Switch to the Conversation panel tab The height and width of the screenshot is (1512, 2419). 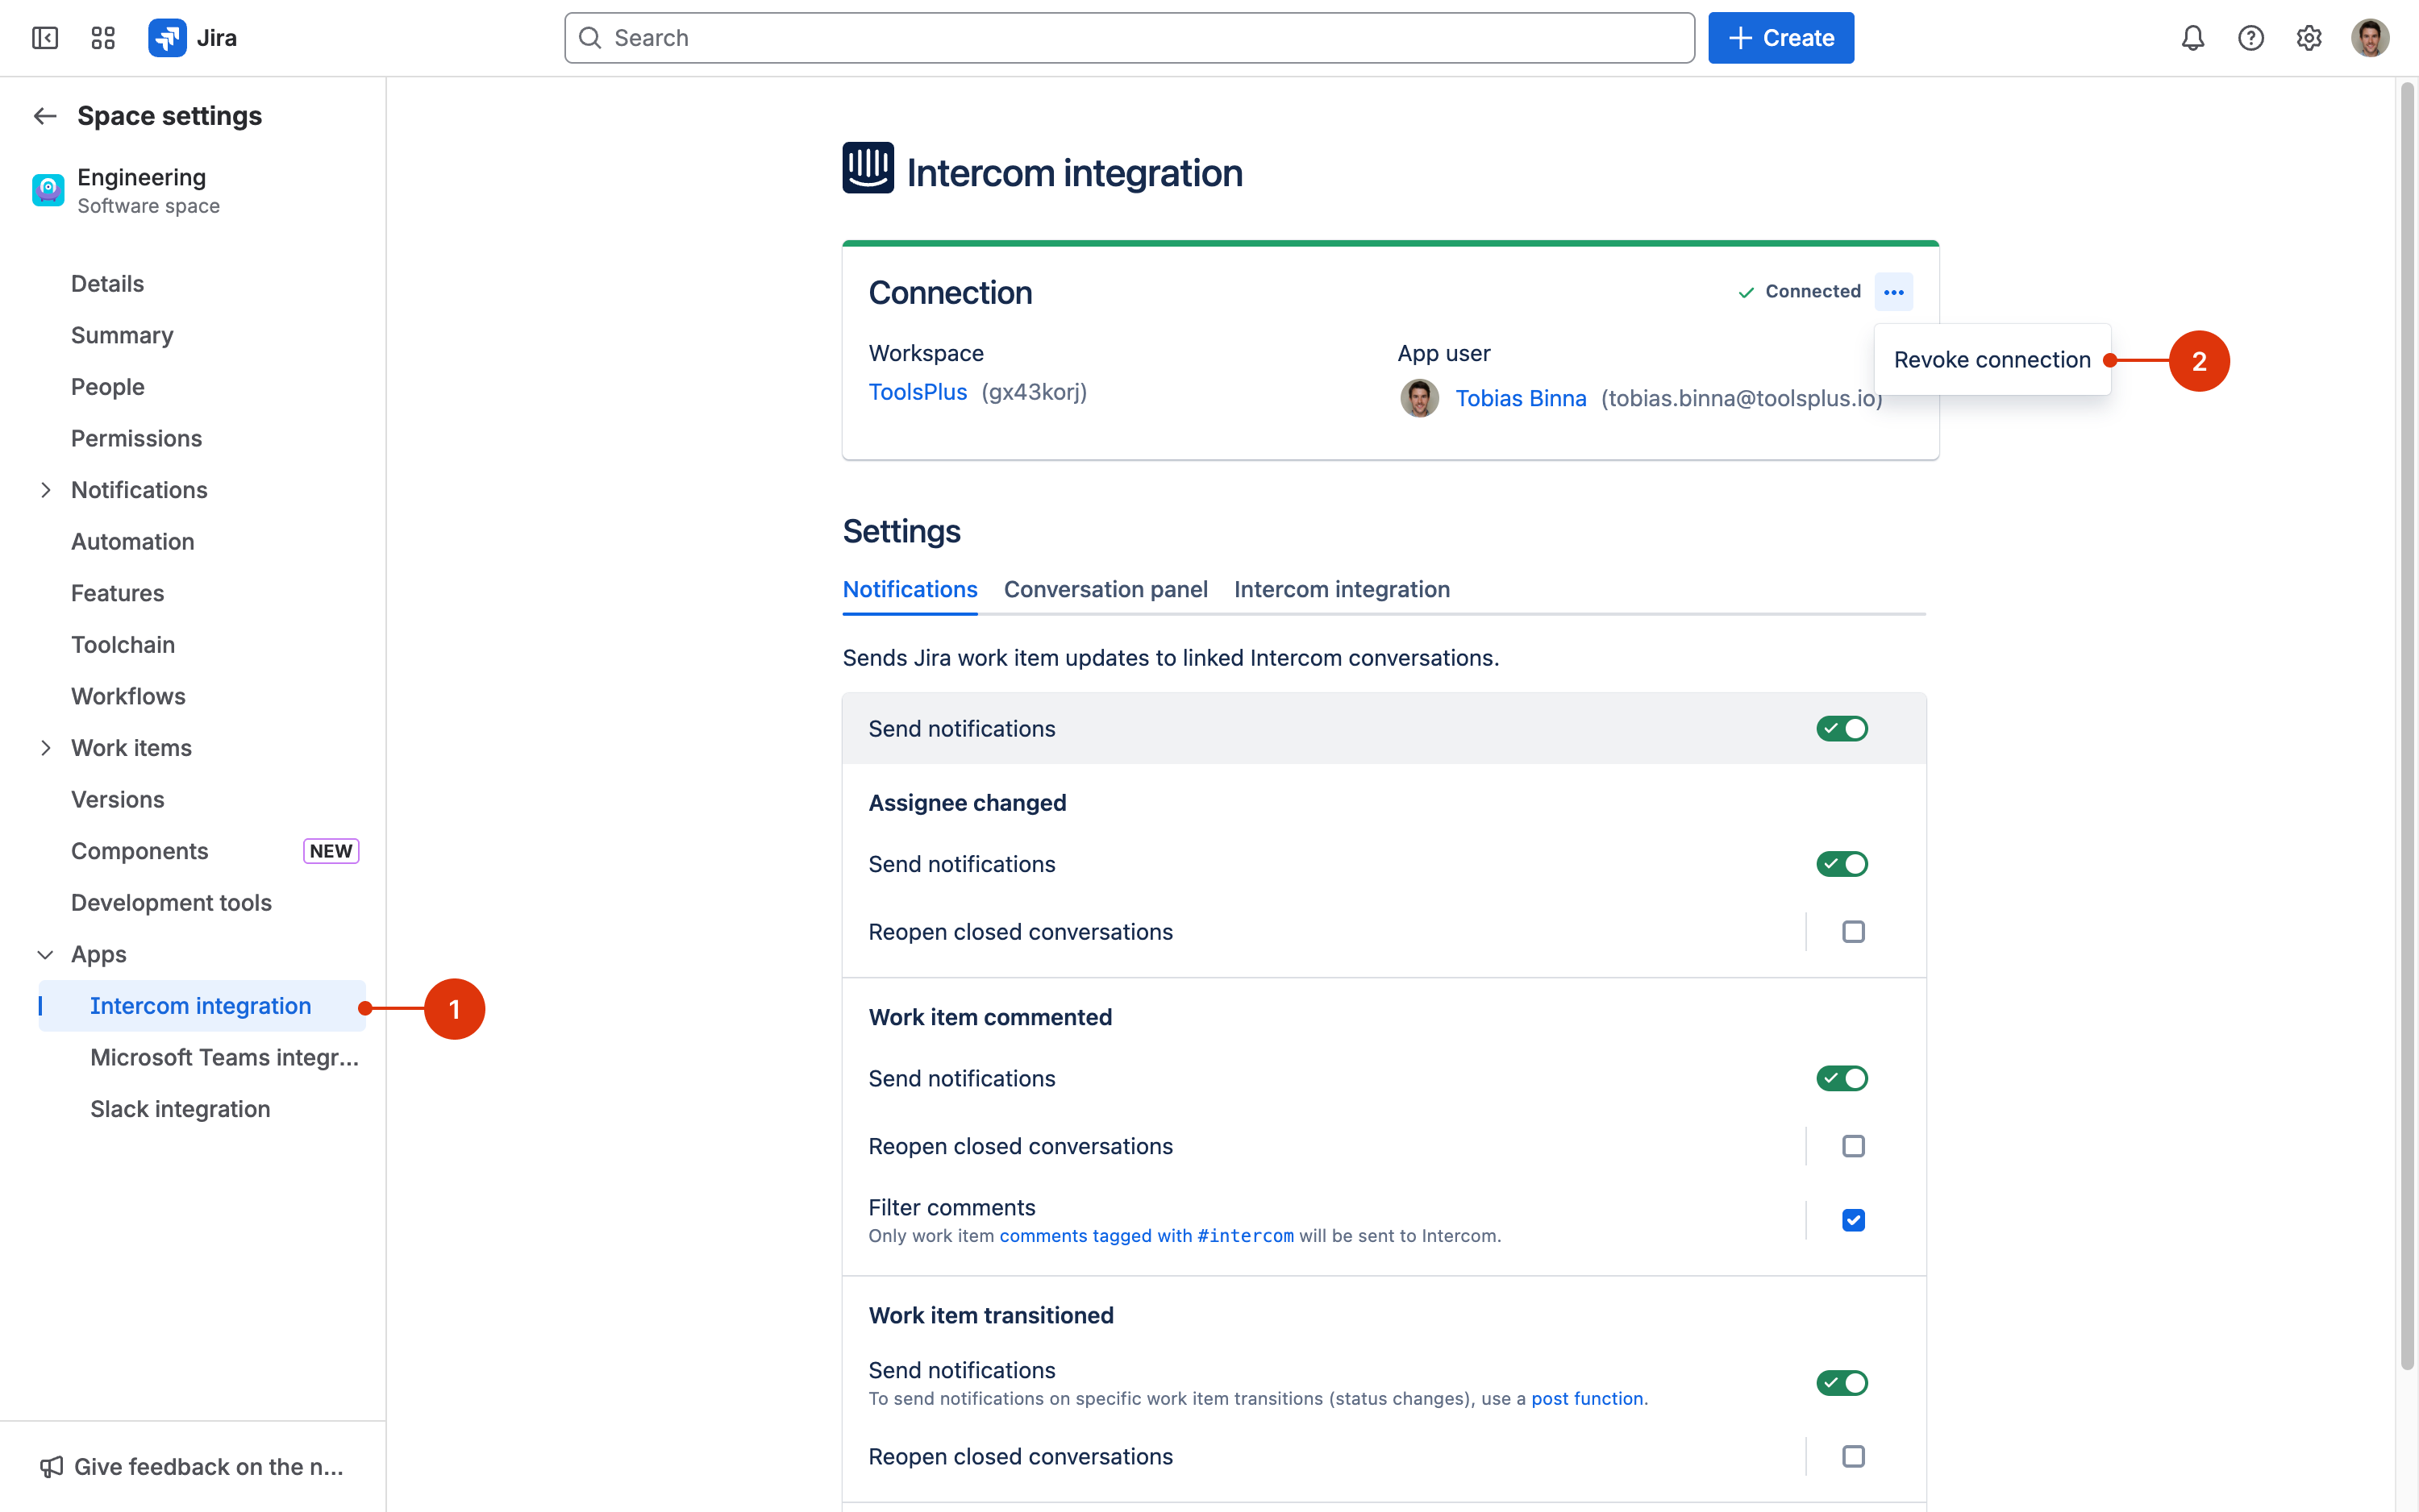coord(1105,589)
